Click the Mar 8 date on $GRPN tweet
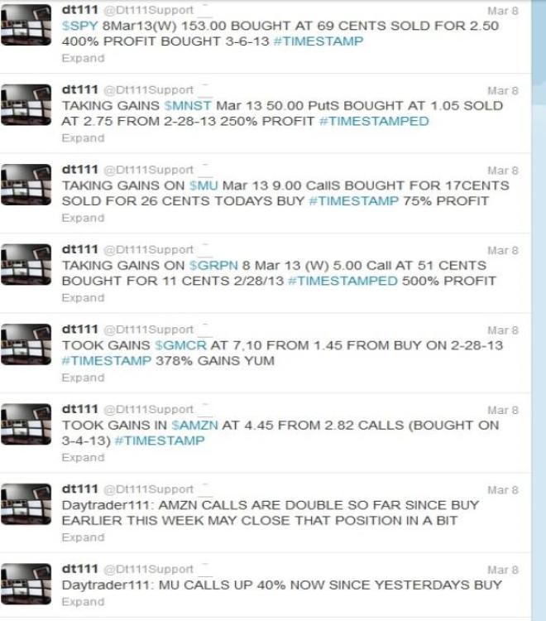546x621 pixels. click(502, 251)
